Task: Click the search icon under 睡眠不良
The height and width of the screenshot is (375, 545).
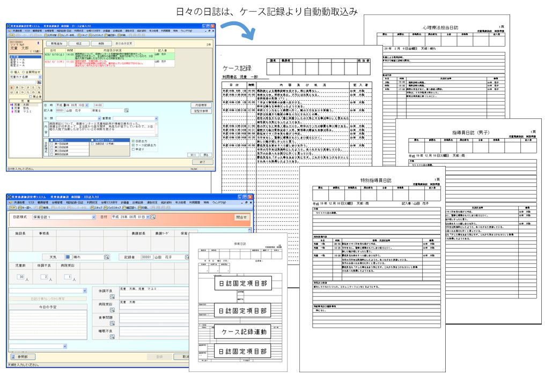Action: [x=112, y=336]
